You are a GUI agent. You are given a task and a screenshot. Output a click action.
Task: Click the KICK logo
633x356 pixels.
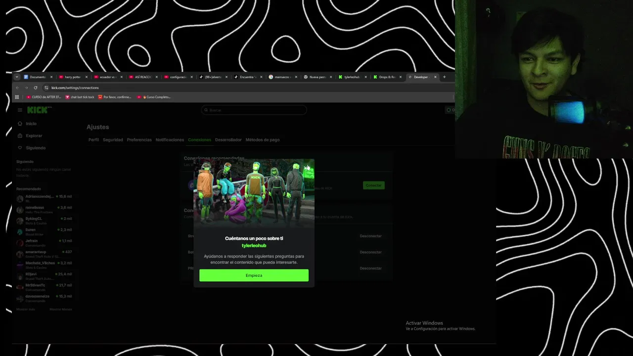click(38, 110)
